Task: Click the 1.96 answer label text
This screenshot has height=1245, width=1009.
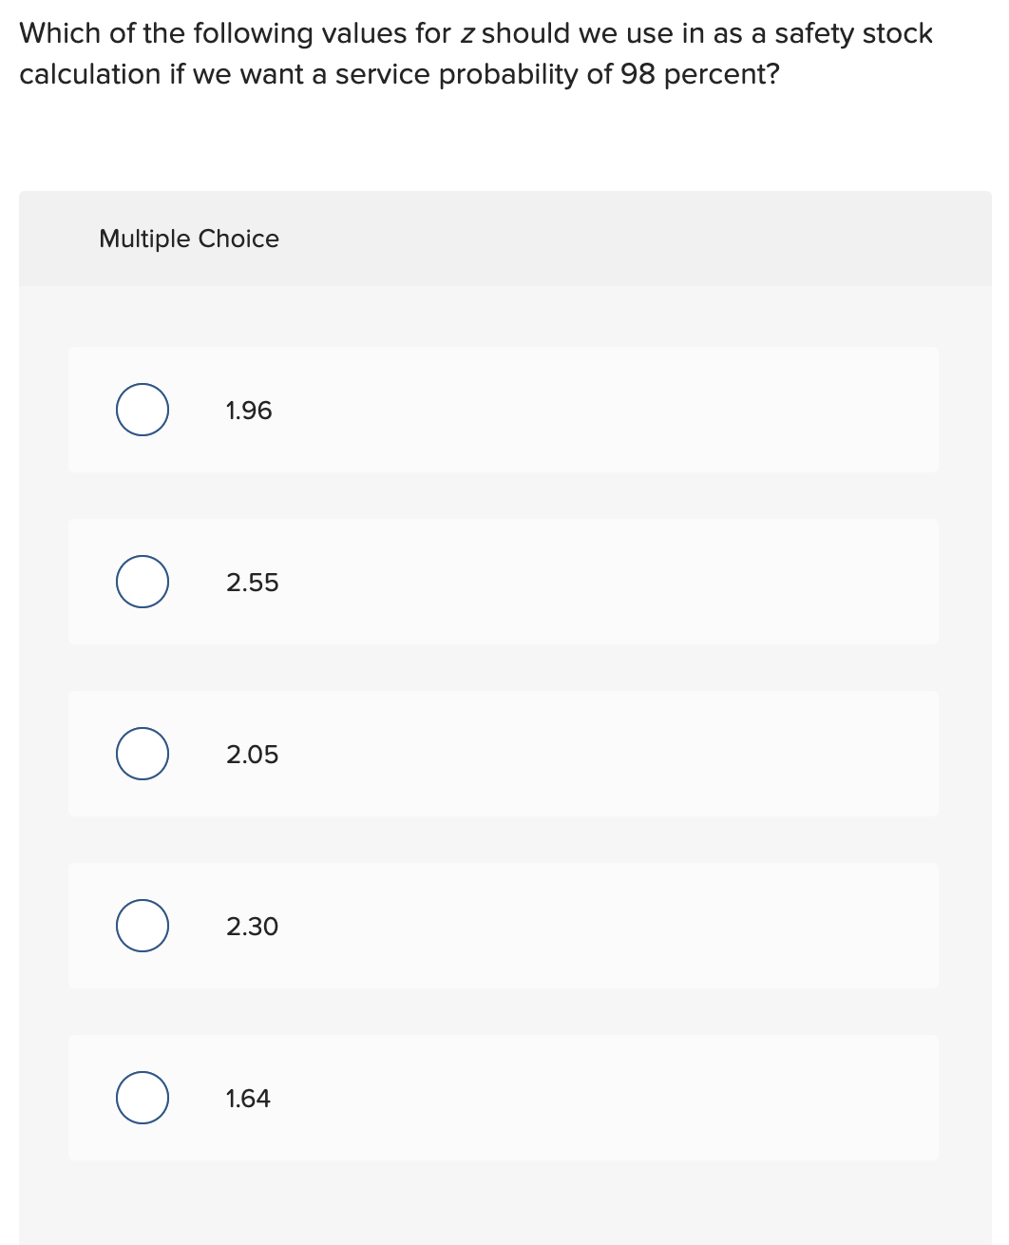Action: [x=248, y=410]
